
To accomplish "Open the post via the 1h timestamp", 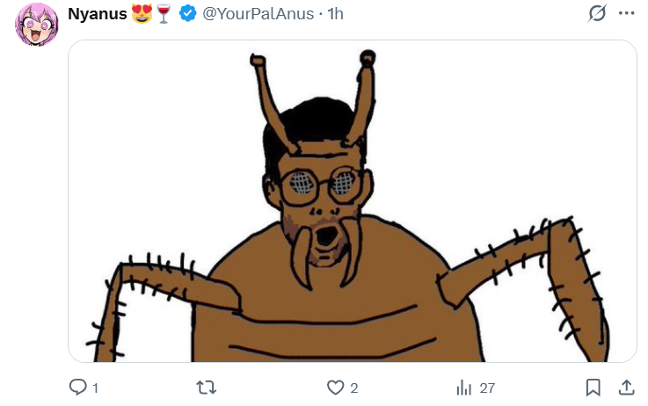I will tap(335, 14).
